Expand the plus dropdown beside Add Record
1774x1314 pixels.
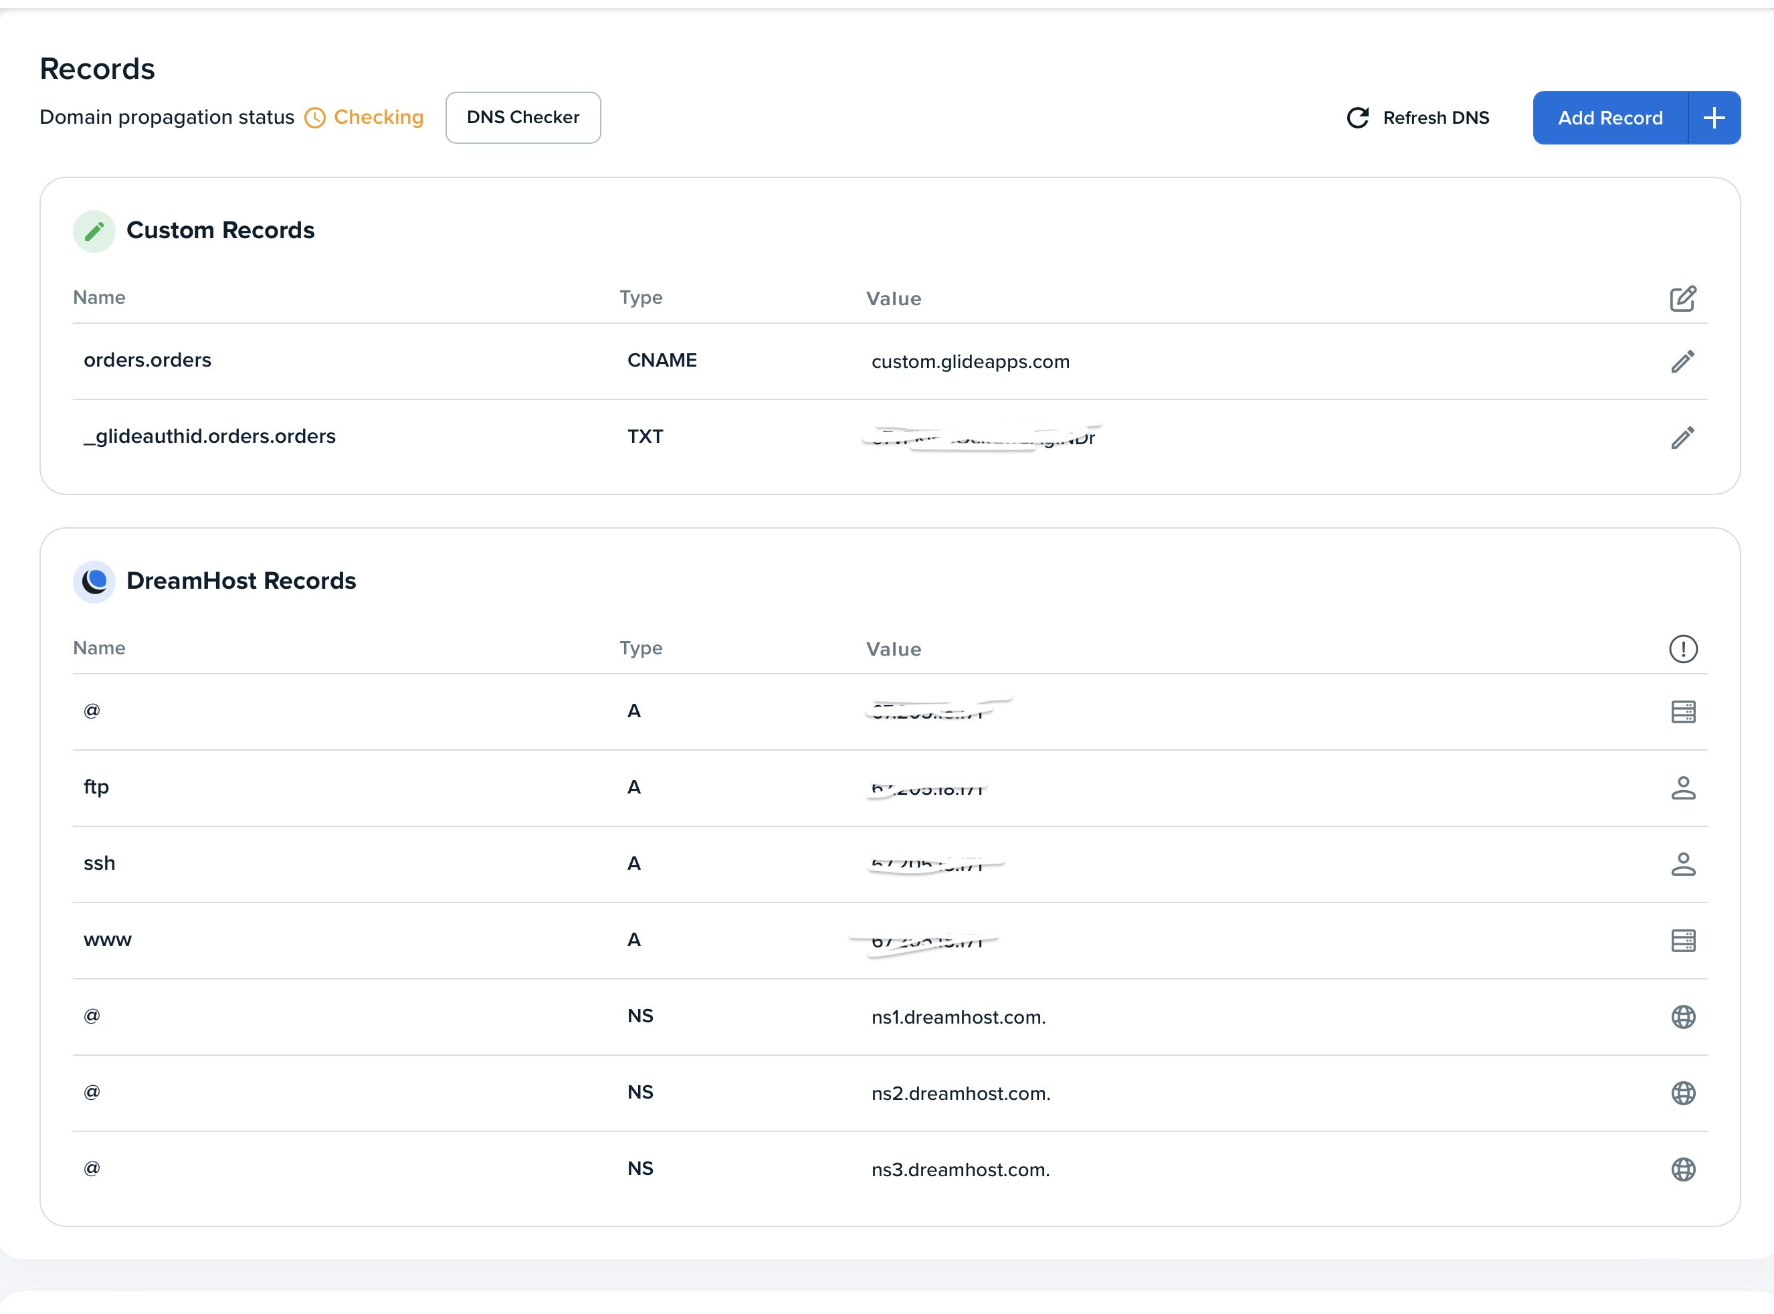(x=1714, y=118)
